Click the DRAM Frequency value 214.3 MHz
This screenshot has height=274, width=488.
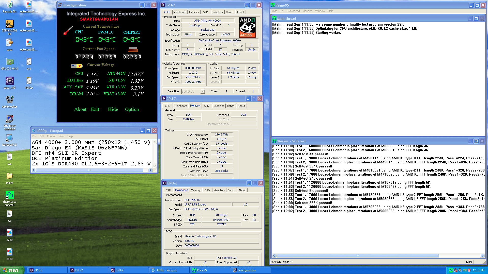[222, 135]
